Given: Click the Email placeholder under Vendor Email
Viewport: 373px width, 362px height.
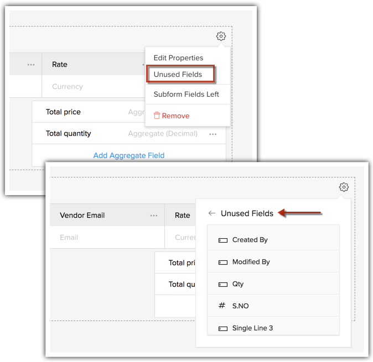Looking at the screenshot, I should [69, 238].
